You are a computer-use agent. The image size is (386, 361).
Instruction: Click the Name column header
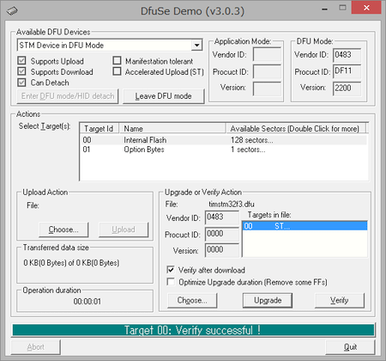tap(172, 129)
